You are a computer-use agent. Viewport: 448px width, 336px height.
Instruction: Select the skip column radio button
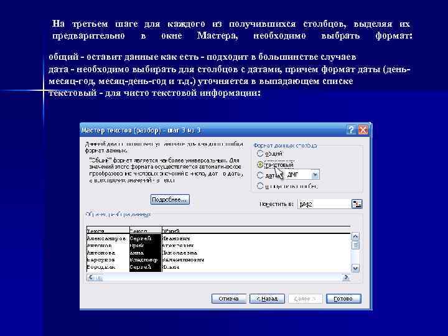(259, 186)
